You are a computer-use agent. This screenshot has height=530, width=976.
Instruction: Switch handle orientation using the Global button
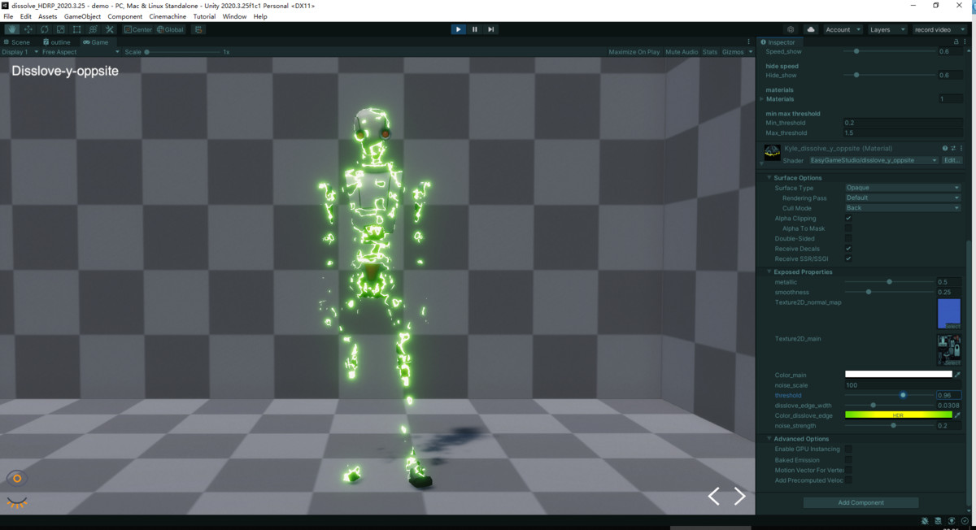170,29
